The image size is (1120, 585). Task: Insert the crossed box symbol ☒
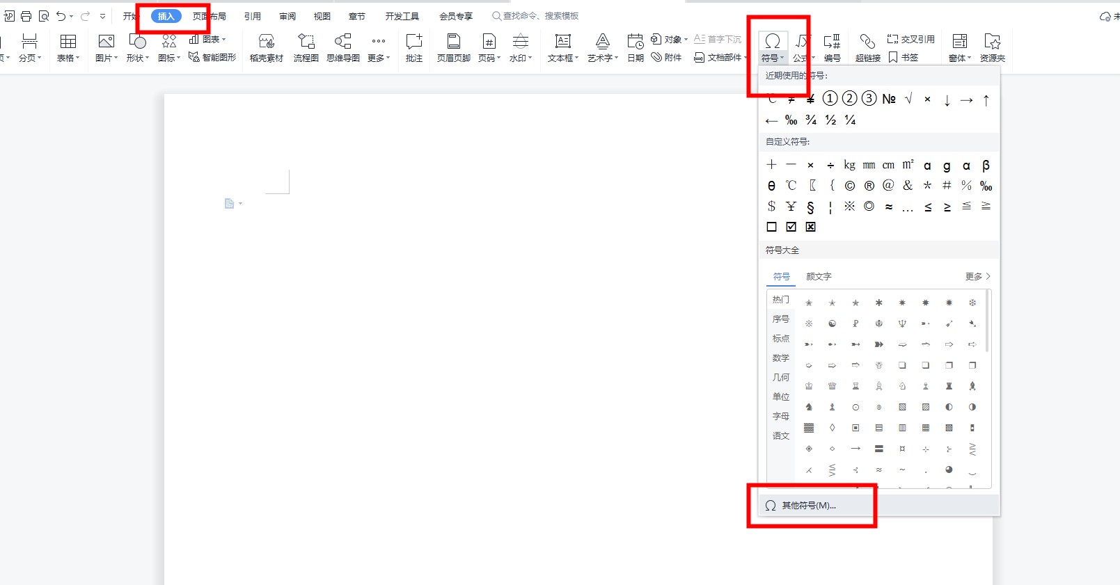[x=810, y=227]
